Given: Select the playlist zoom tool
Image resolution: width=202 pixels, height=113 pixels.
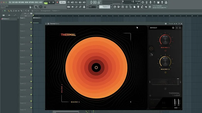Looking at the screenshot, I should 26,11.
